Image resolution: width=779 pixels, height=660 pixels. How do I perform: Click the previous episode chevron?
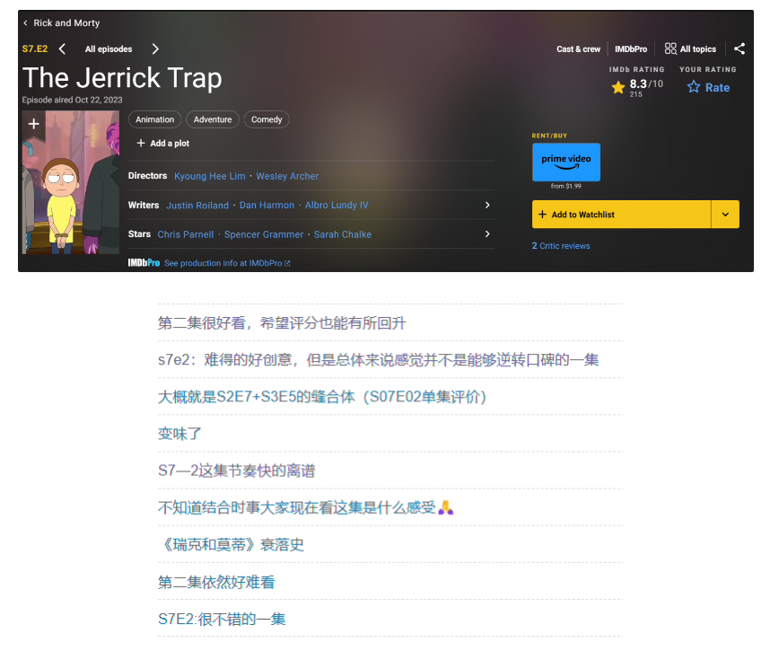point(62,48)
